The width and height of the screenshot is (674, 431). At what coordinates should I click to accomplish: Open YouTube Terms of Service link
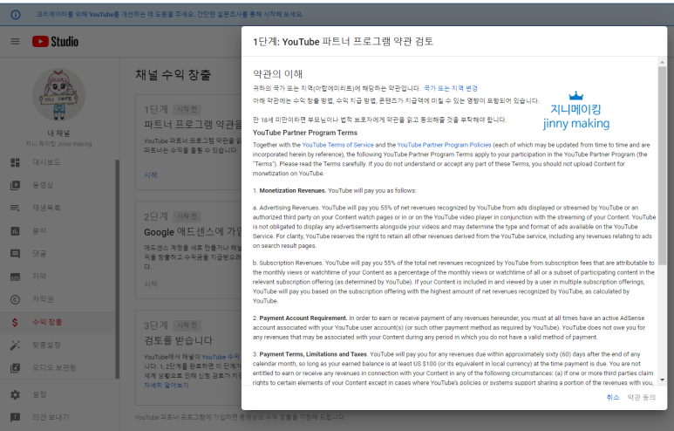tap(337, 145)
